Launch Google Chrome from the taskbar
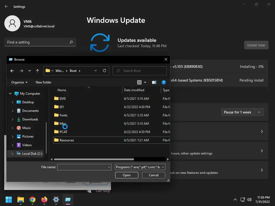The height and width of the screenshot is (206, 275). coord(32,200)
